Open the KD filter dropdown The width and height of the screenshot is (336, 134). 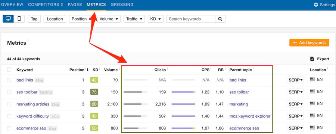pos(156,19)
